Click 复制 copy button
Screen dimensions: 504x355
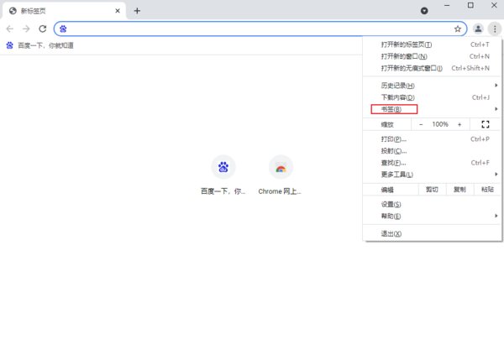point(459,190)
